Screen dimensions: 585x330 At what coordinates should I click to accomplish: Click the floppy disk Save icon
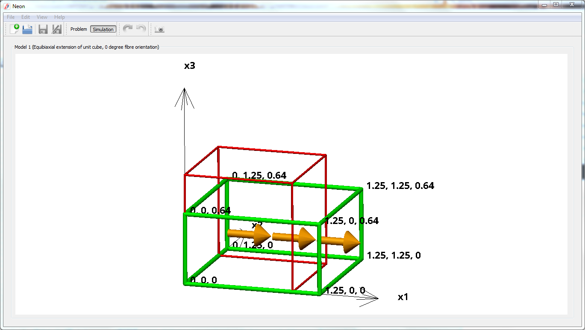(x=43, y=29)
